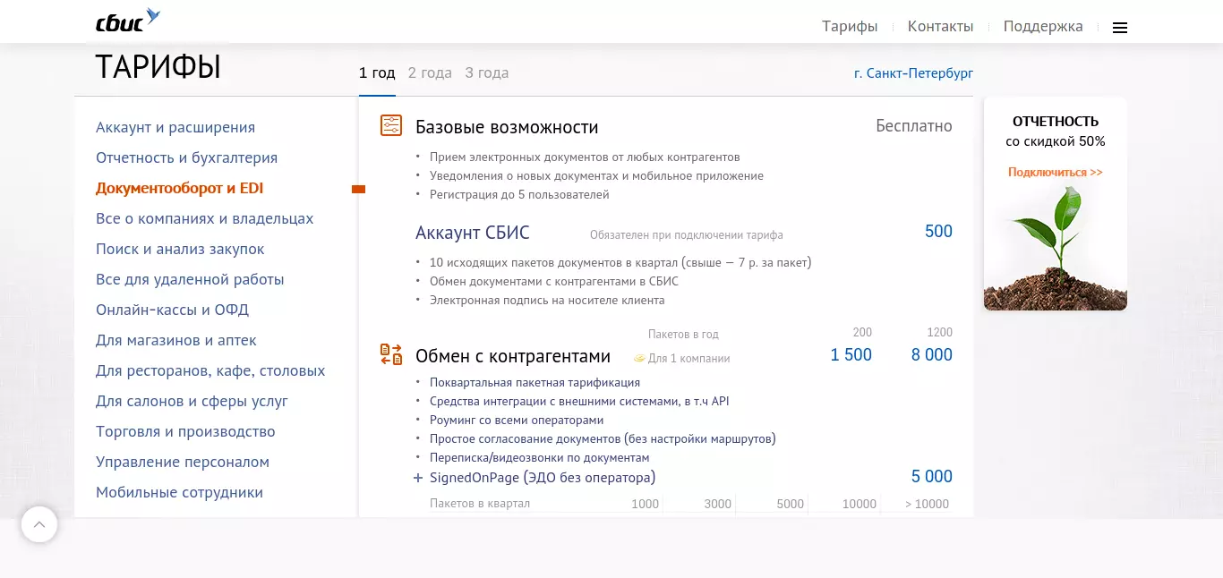The image size is (1223, 578).
Task: Click the > 10000 packets column
Action: pyautogui.click(x=927, y=504)
